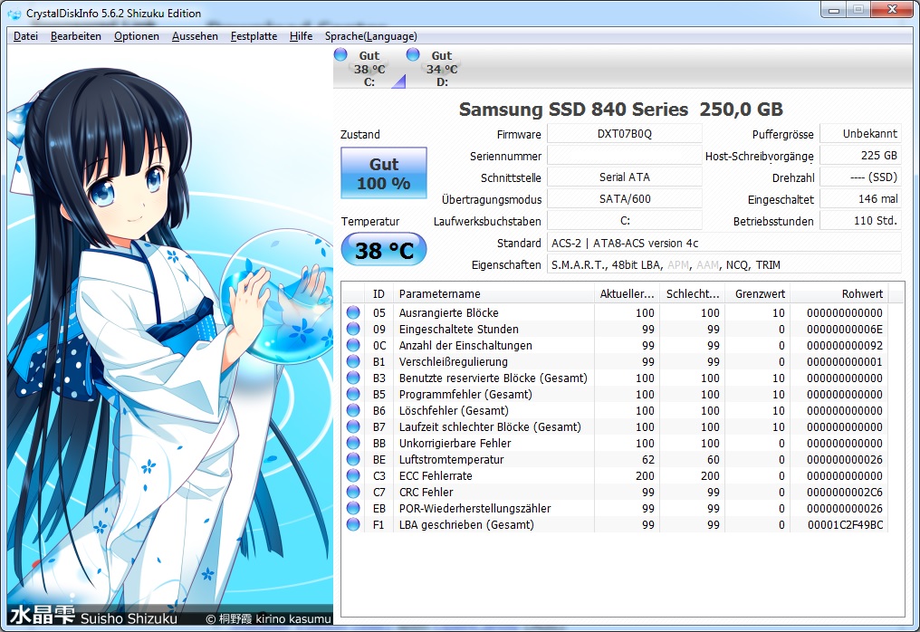Click the status orb for drive D:

coord(413,55)
